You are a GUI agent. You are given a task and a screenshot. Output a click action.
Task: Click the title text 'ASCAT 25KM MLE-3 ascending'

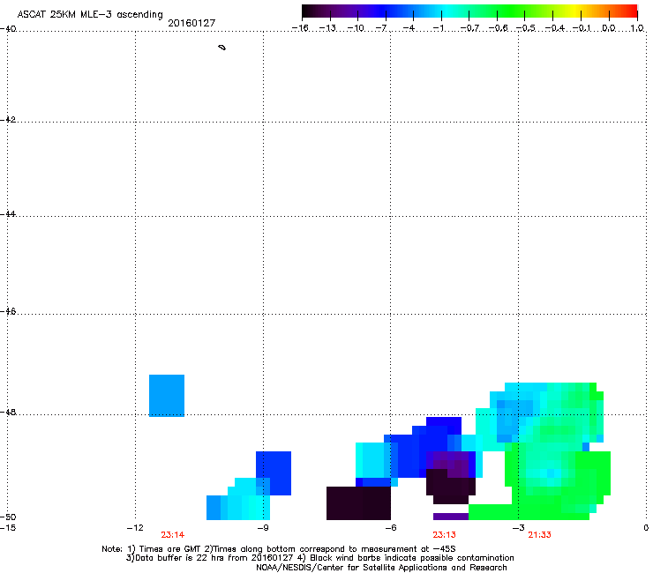pos(90,14)
